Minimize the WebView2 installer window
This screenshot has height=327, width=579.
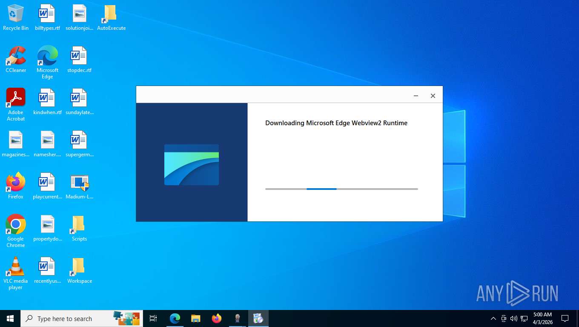tap(416, 96)
